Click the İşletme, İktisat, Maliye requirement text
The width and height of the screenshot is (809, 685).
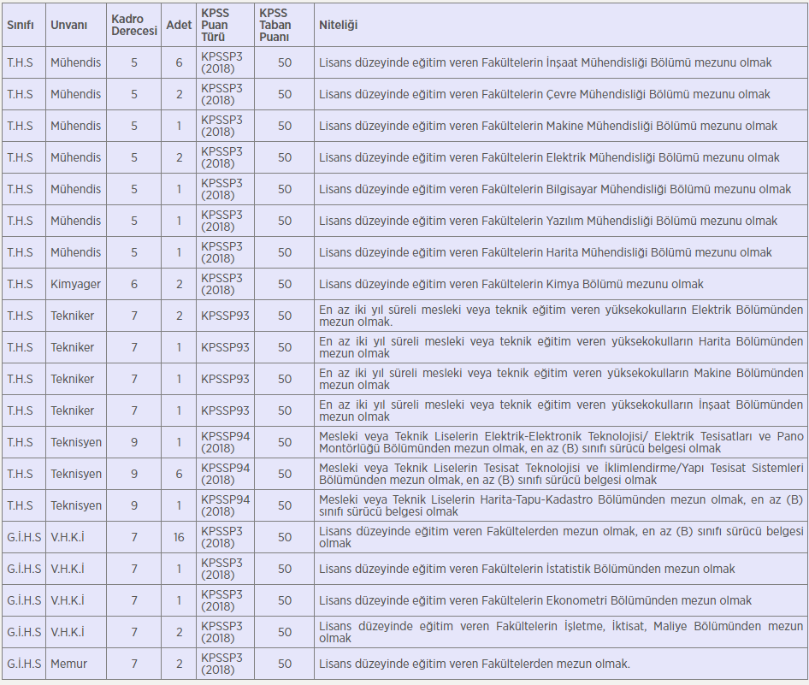pos(560,632)
